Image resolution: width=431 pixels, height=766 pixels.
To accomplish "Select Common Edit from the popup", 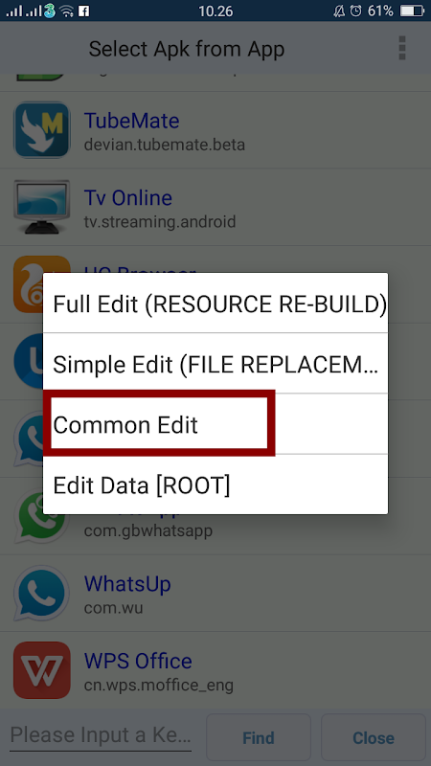I will [215, 424].
